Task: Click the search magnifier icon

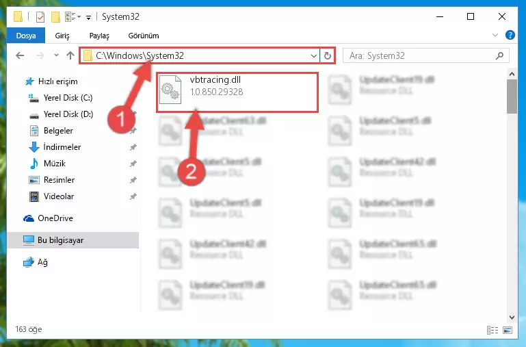Action: (499, 55)
